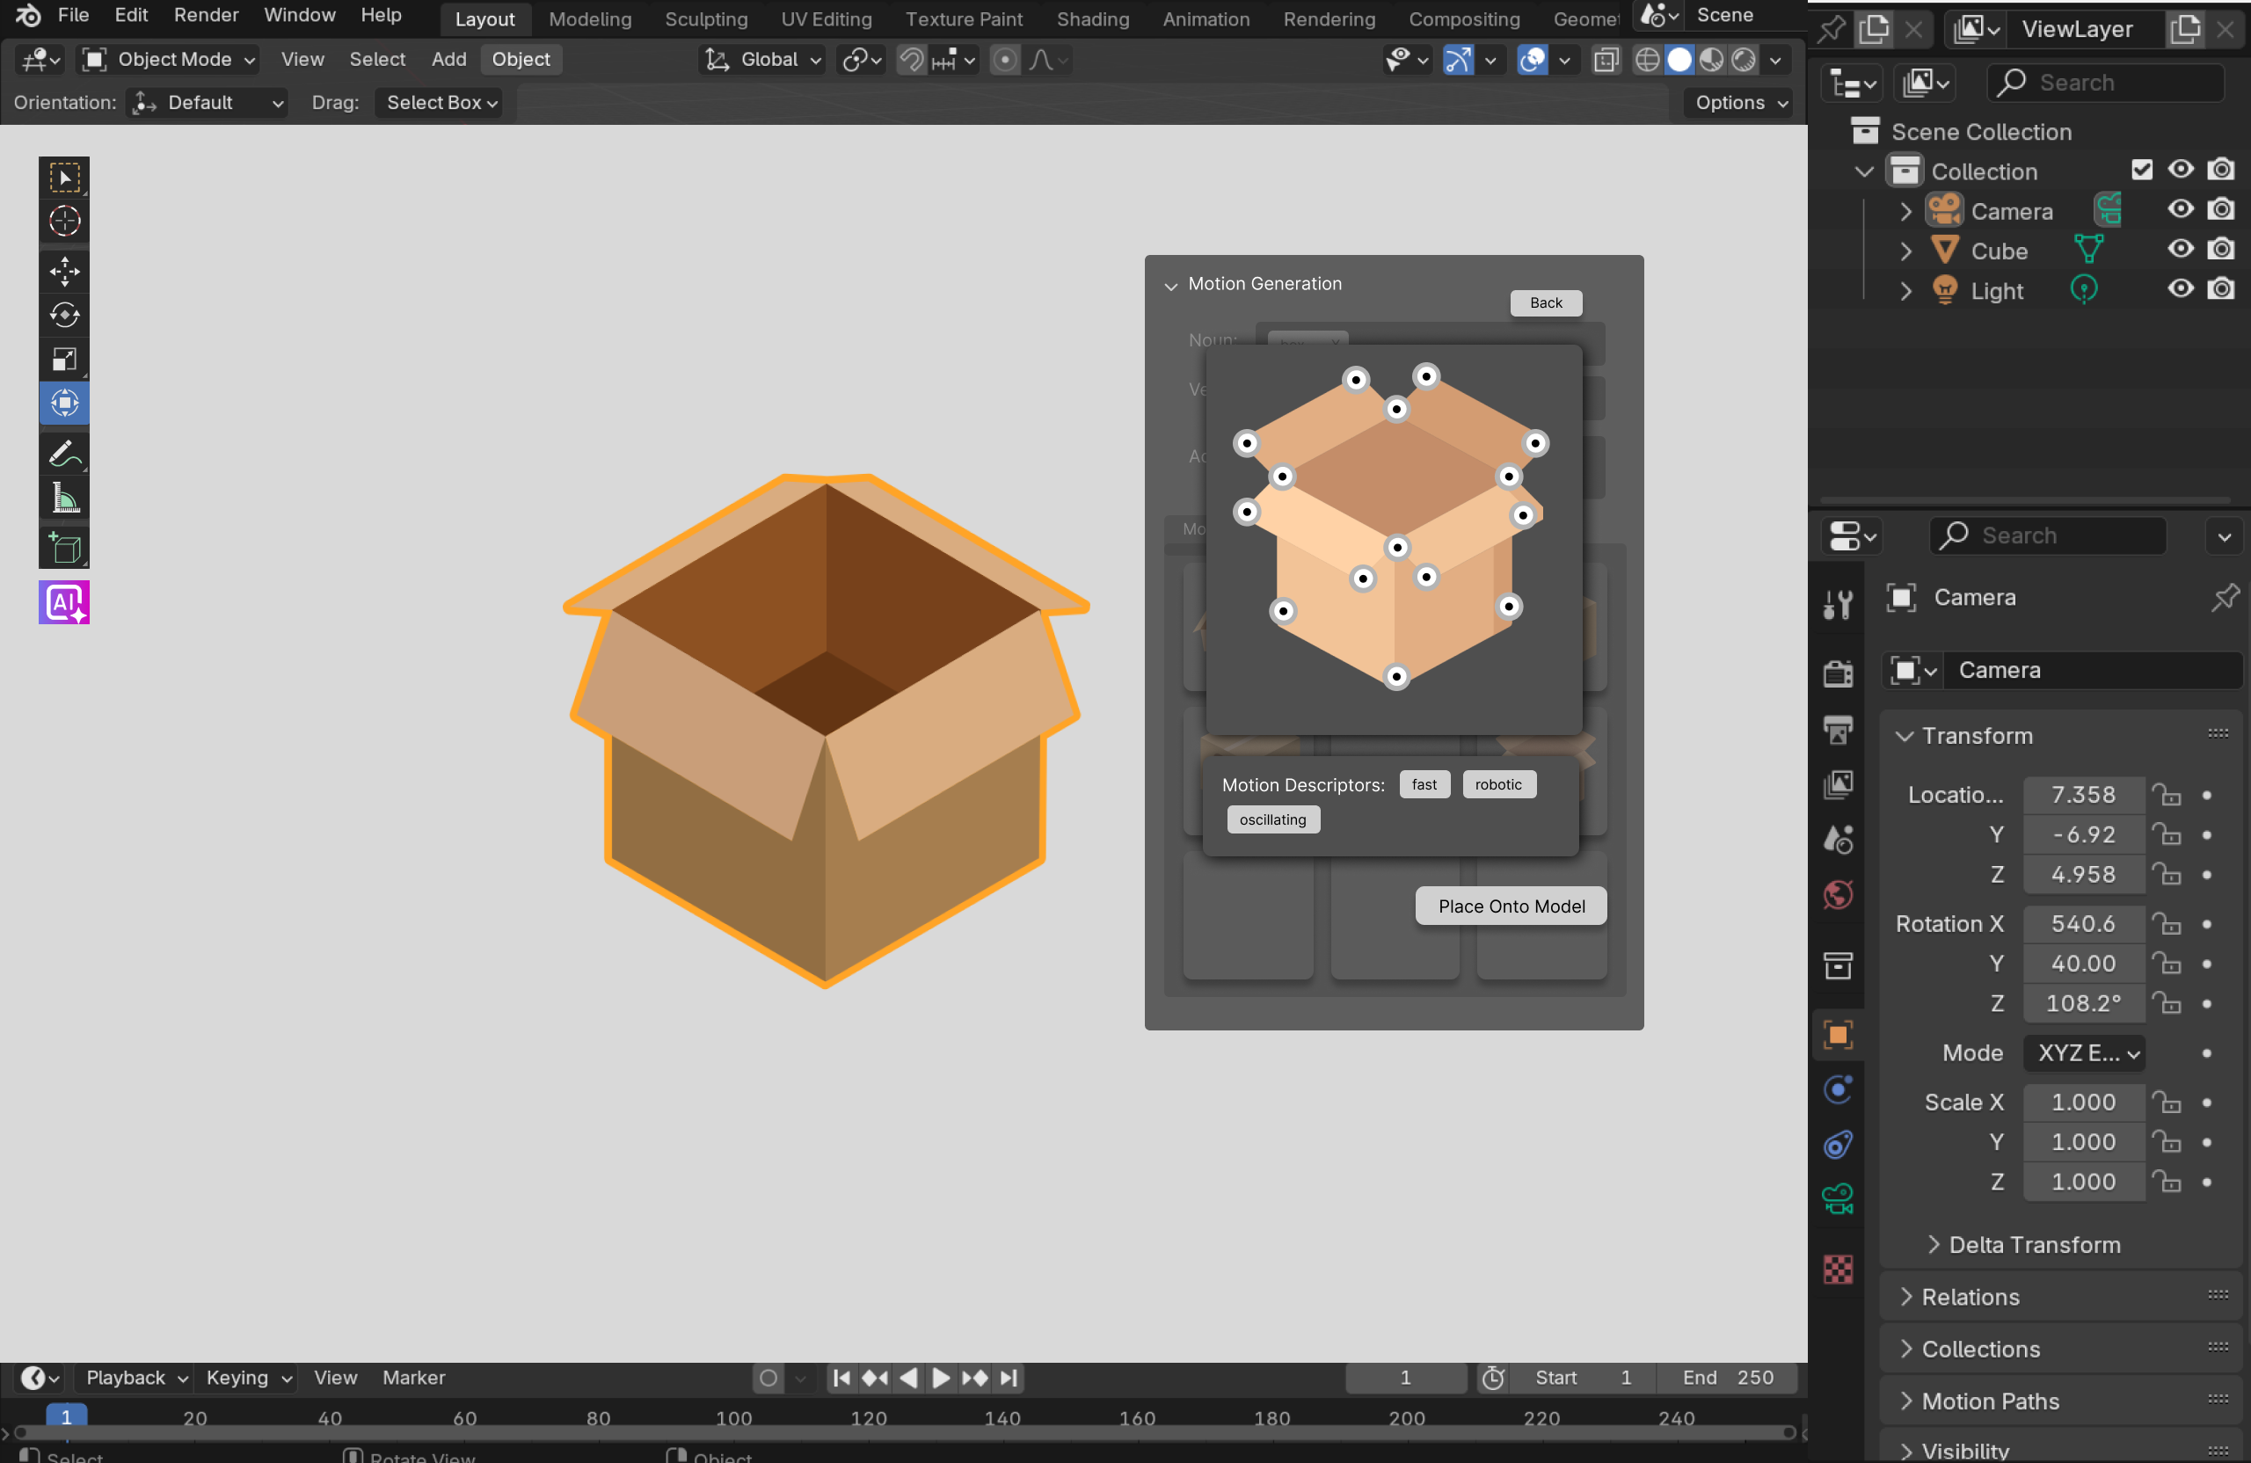Image resolution: width=2251 pixels, height=1463 pixels.
Task: Select the Move tool in toolbar
Action: [64, 272]
